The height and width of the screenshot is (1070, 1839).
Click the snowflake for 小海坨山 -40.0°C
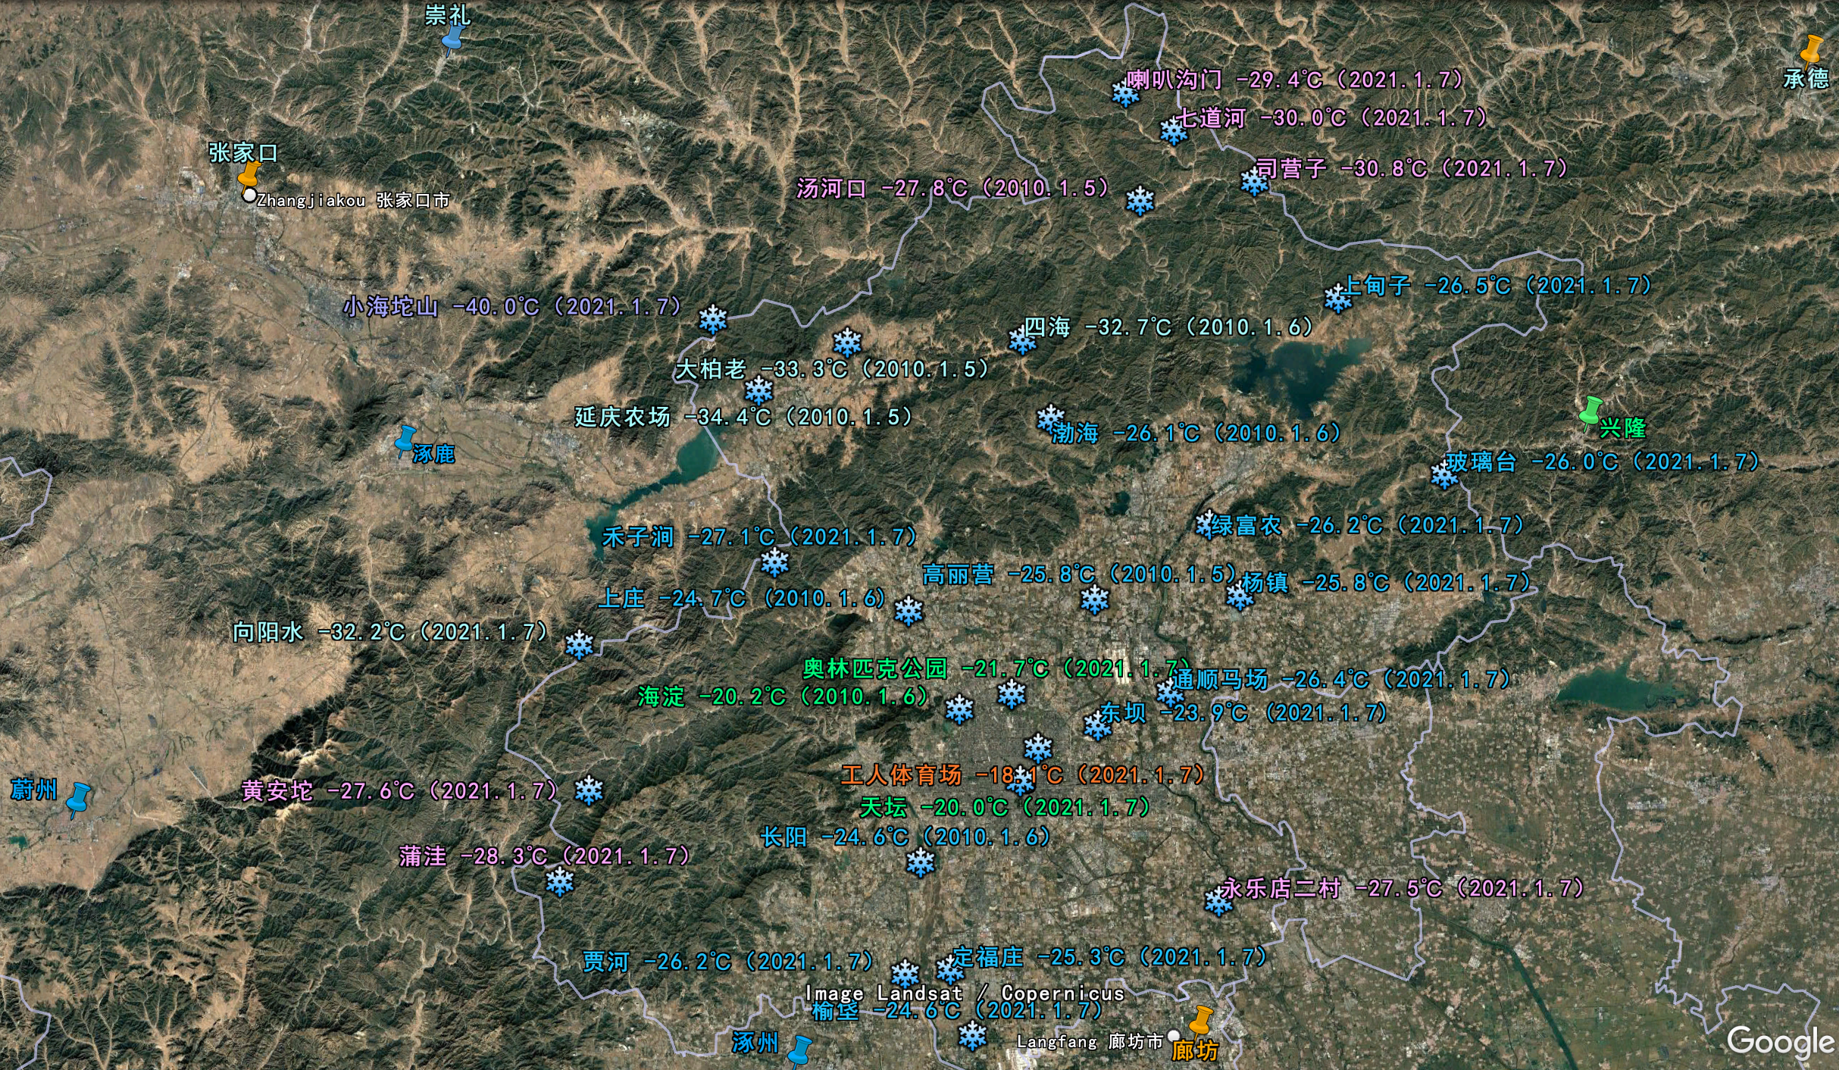(712, 319)
